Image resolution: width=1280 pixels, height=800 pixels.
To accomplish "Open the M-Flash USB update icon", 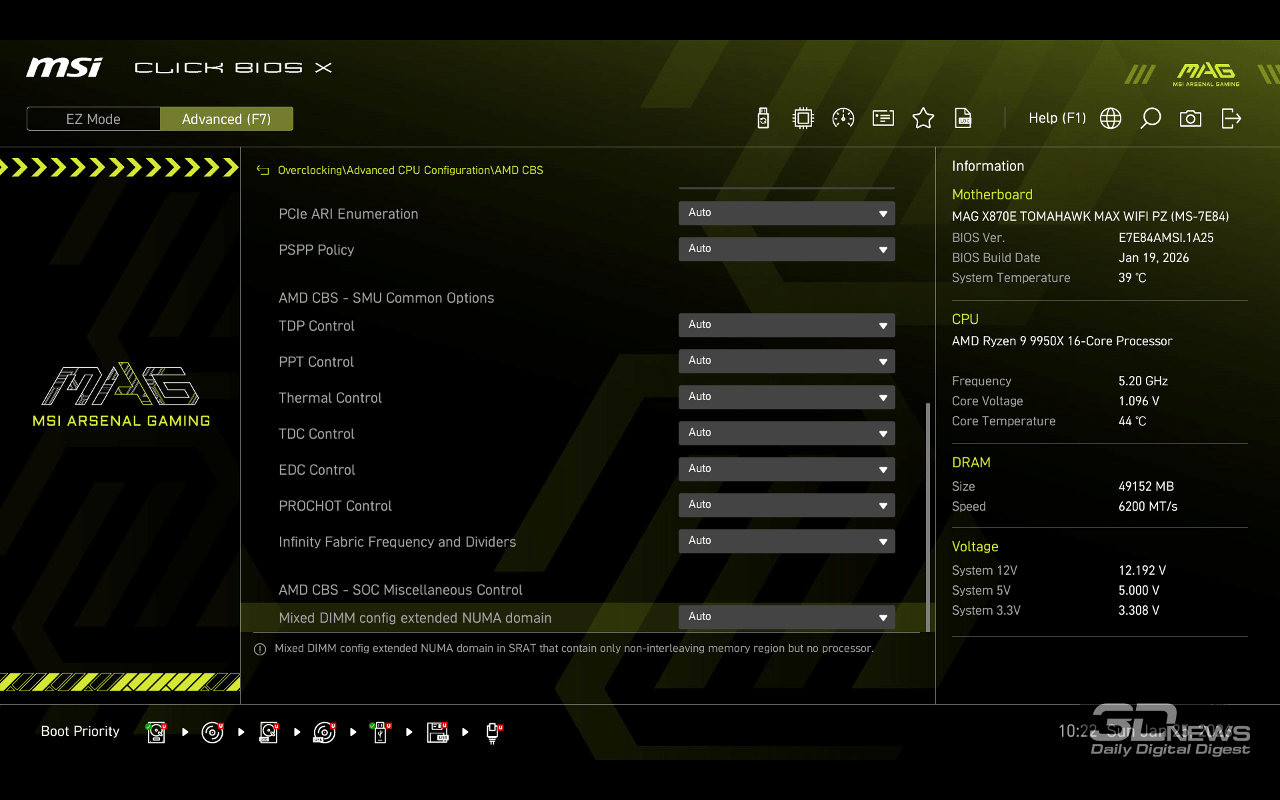I will [x=763, y=119].
